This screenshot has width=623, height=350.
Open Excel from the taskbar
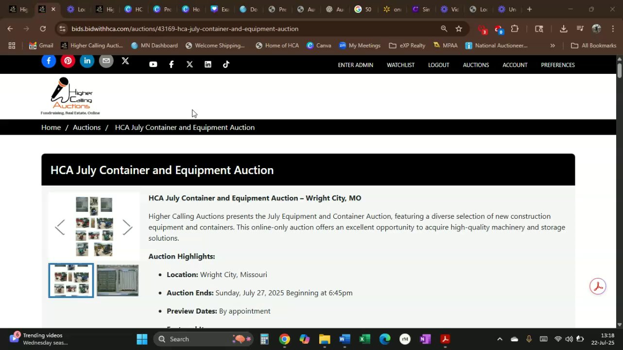click(x=364, y=339)
